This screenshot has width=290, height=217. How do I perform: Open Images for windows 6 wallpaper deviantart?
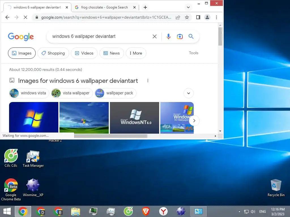[78, 81]
